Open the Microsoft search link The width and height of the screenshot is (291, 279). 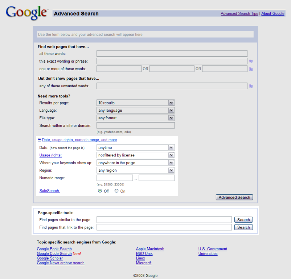tap(144, 263)
